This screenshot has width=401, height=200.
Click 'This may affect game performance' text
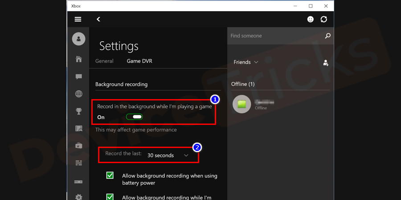136,130
